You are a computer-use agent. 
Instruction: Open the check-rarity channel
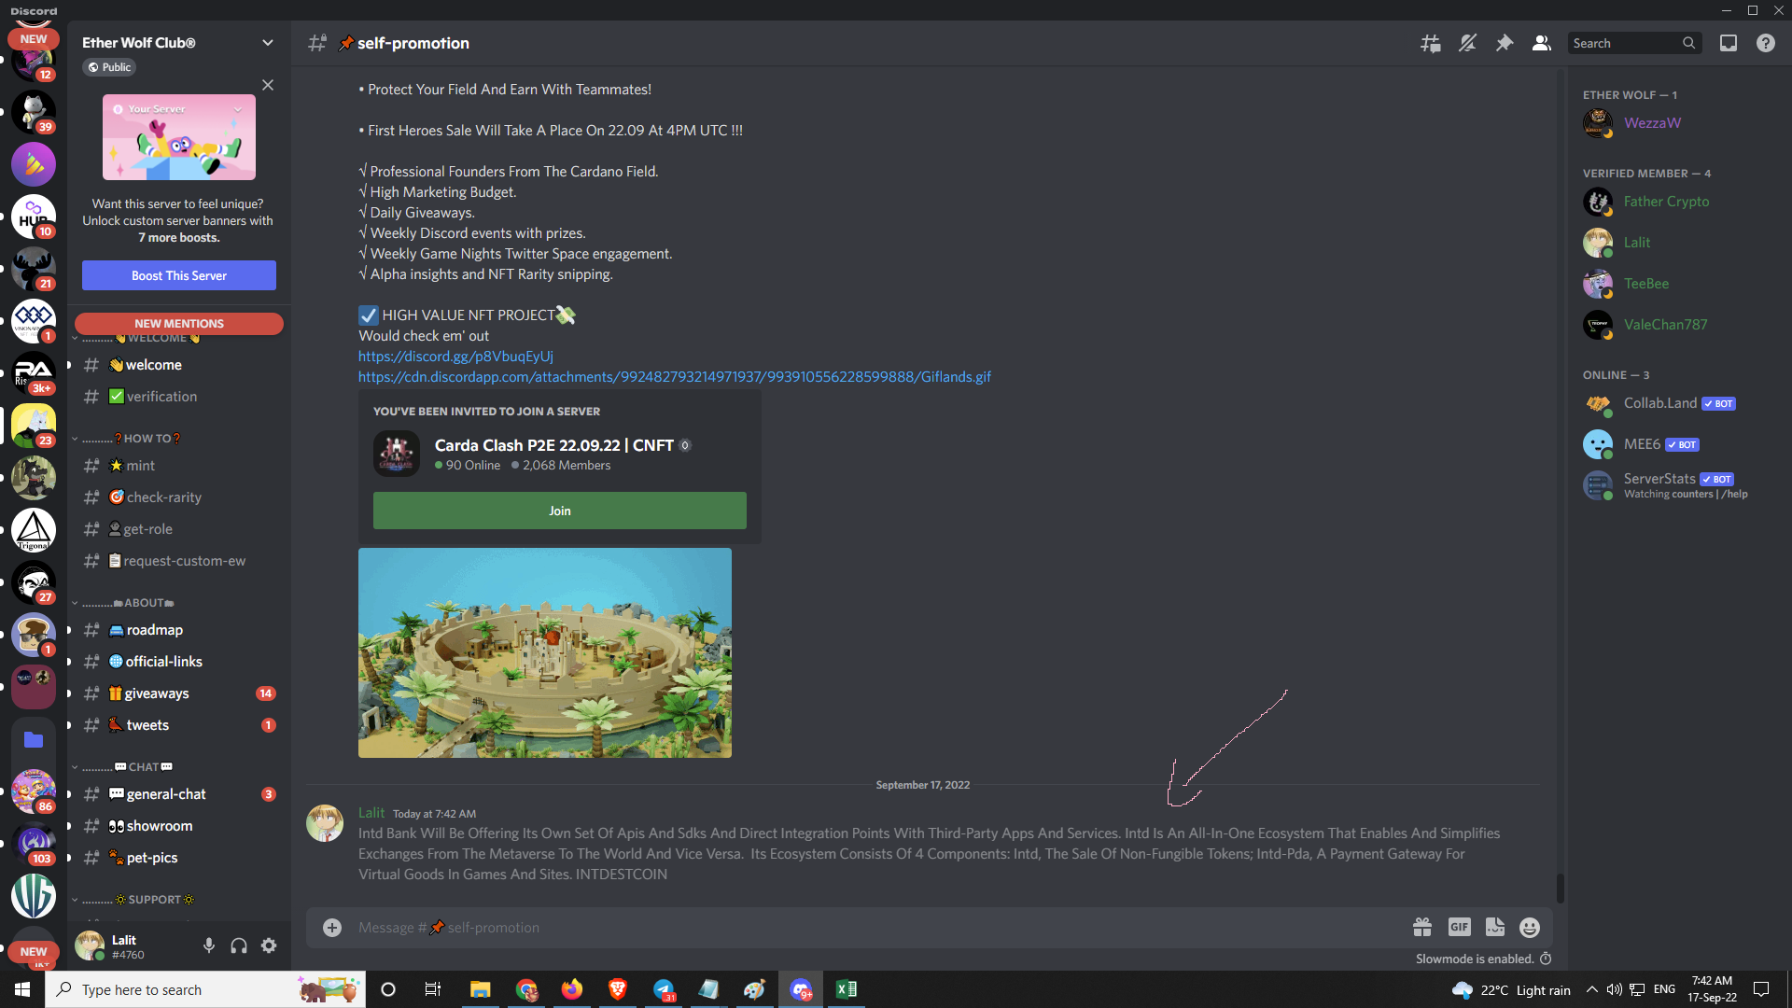[177, 497]
